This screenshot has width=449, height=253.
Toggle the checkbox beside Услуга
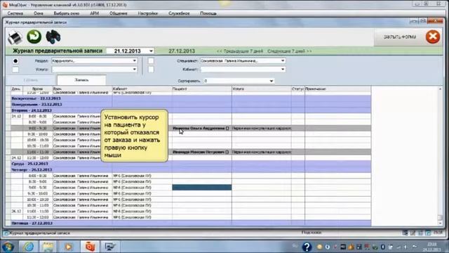coord(15,70)
